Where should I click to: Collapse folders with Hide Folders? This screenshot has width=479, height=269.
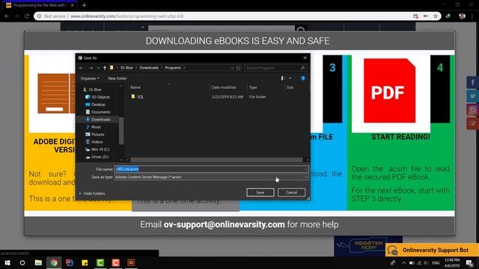click(x=91, y=194)
